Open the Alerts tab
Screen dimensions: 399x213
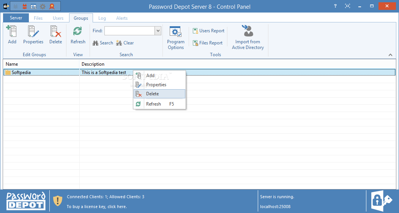pos(122,18)
